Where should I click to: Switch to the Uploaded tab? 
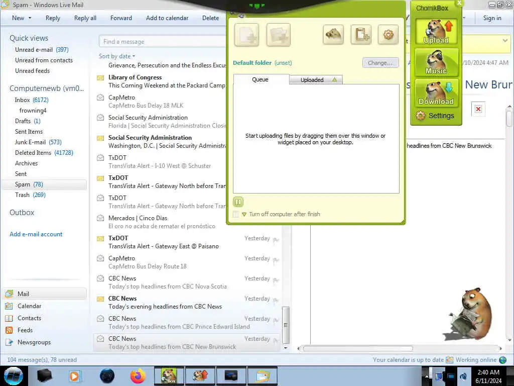pyautogui.click(x=316, y=80)
